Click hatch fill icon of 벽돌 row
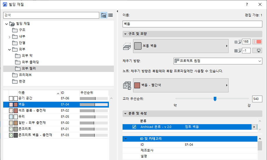 11,105
